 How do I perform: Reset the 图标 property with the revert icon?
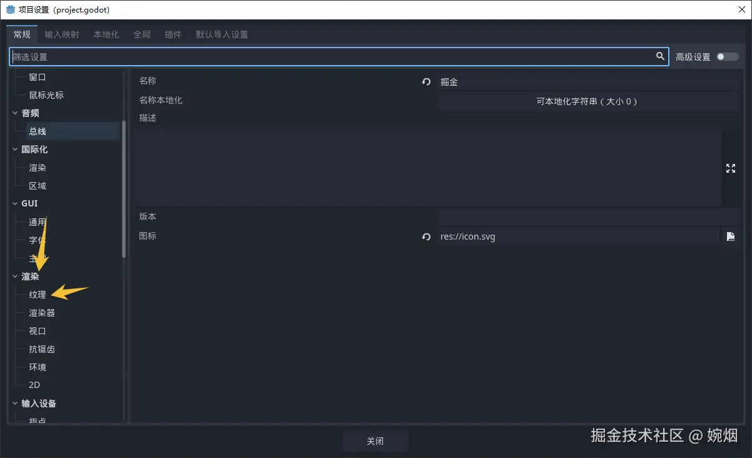[426, 237]
